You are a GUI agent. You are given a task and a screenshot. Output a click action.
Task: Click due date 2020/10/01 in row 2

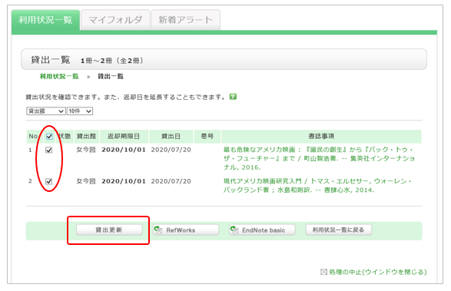click(124, 181)
